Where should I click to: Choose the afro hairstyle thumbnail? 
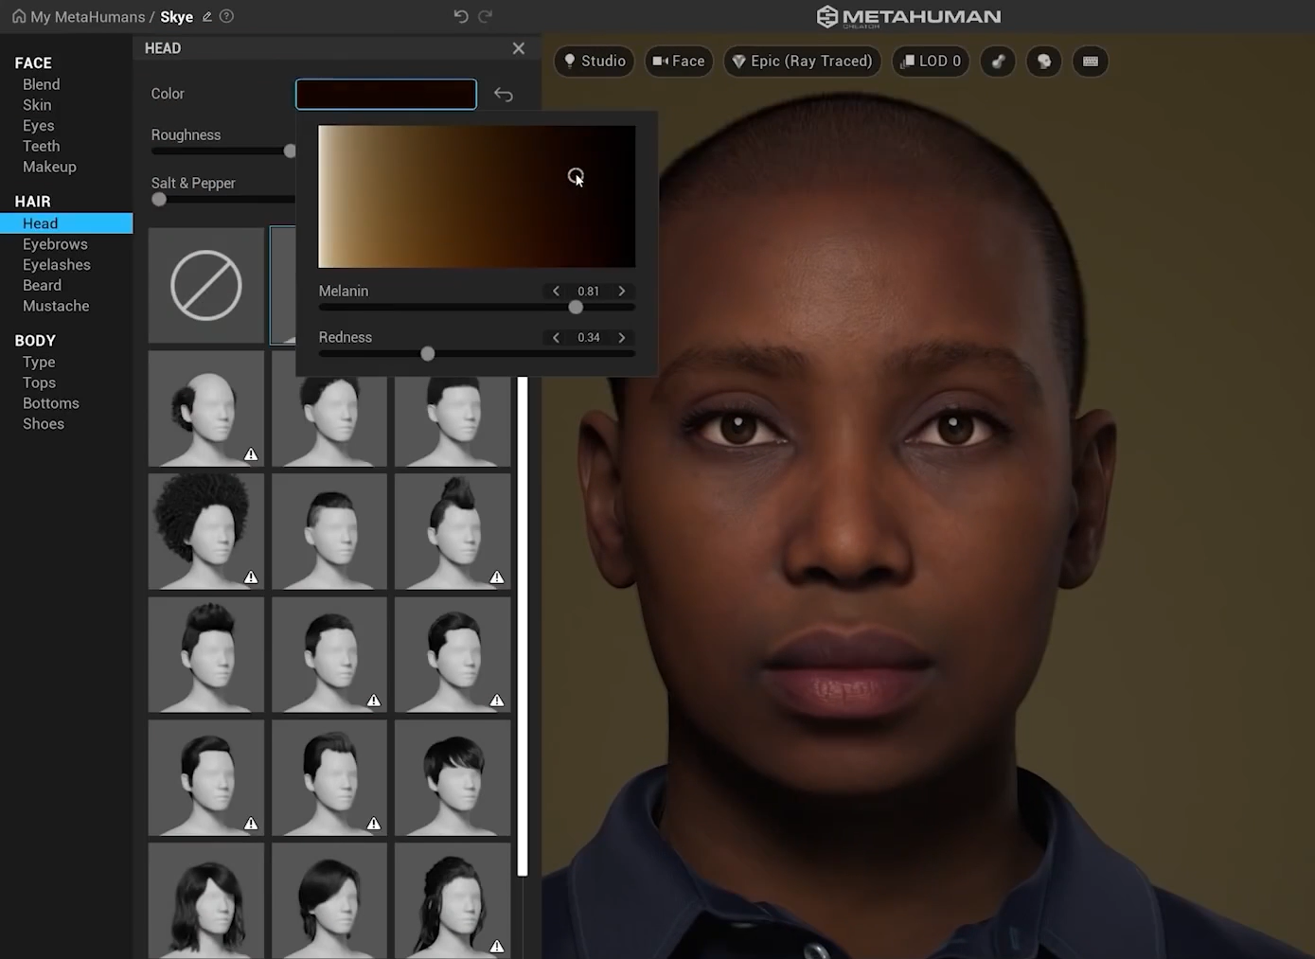206,531
